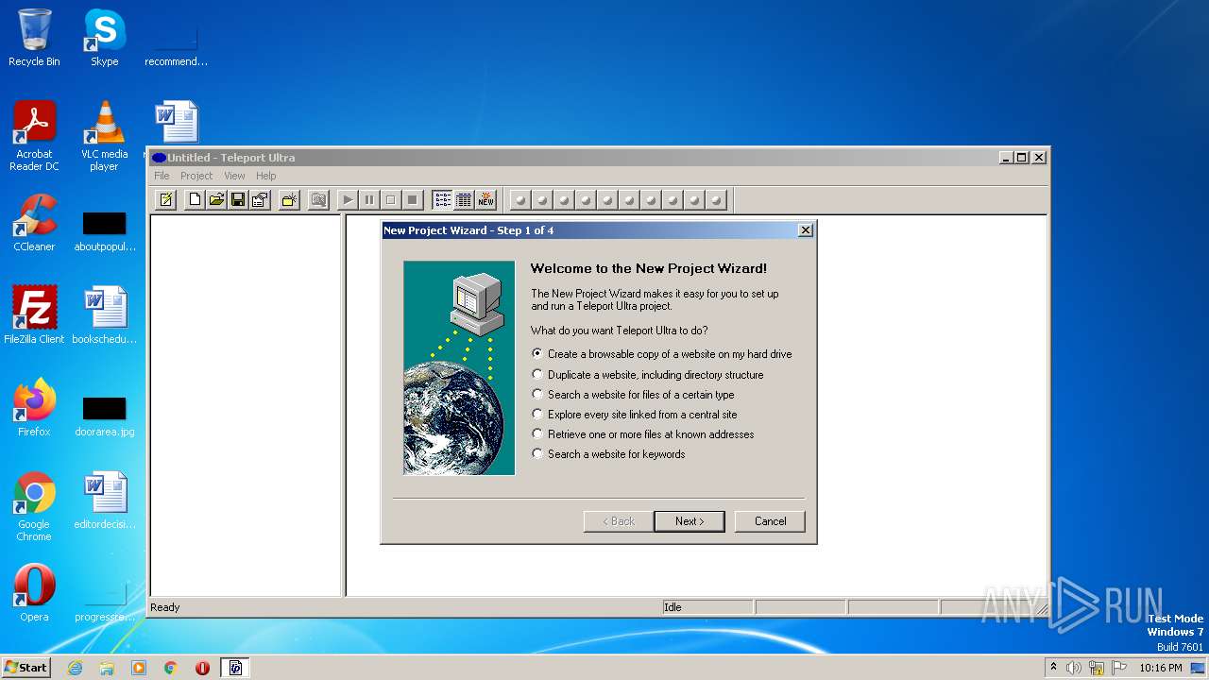
Task: Click the Action Center flag tray icon
Action: 1119,668
